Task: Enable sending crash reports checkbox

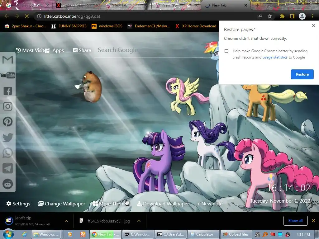Action: (x=226, y=51)
